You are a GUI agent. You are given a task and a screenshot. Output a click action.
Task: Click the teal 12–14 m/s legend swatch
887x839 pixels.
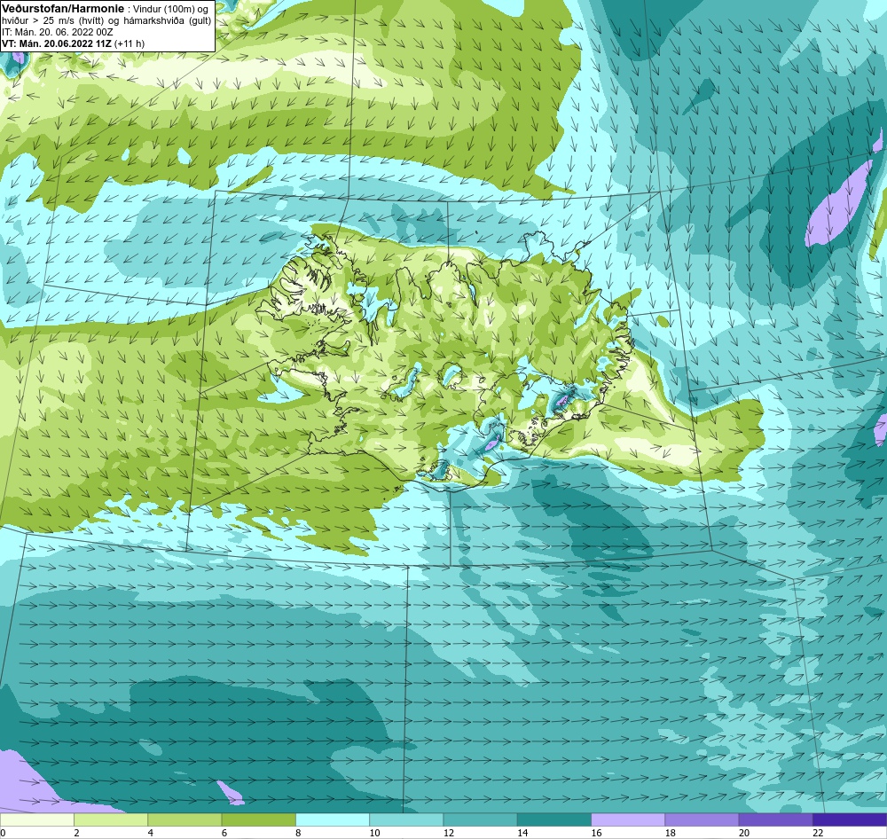tap(480, 819)
